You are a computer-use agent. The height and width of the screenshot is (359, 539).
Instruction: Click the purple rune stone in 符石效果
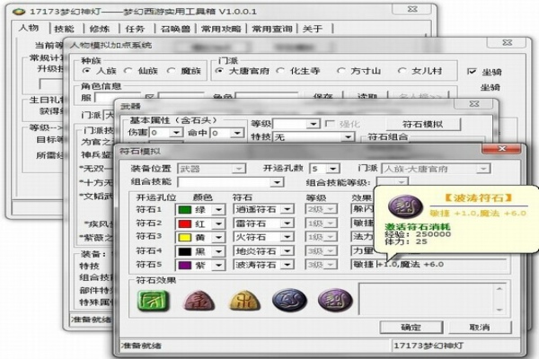tap(335, 301)
